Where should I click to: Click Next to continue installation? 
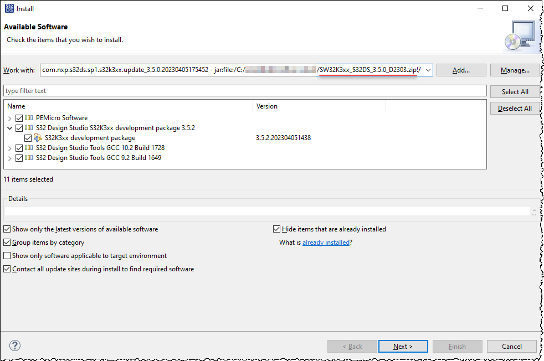[x=403, y=346]
